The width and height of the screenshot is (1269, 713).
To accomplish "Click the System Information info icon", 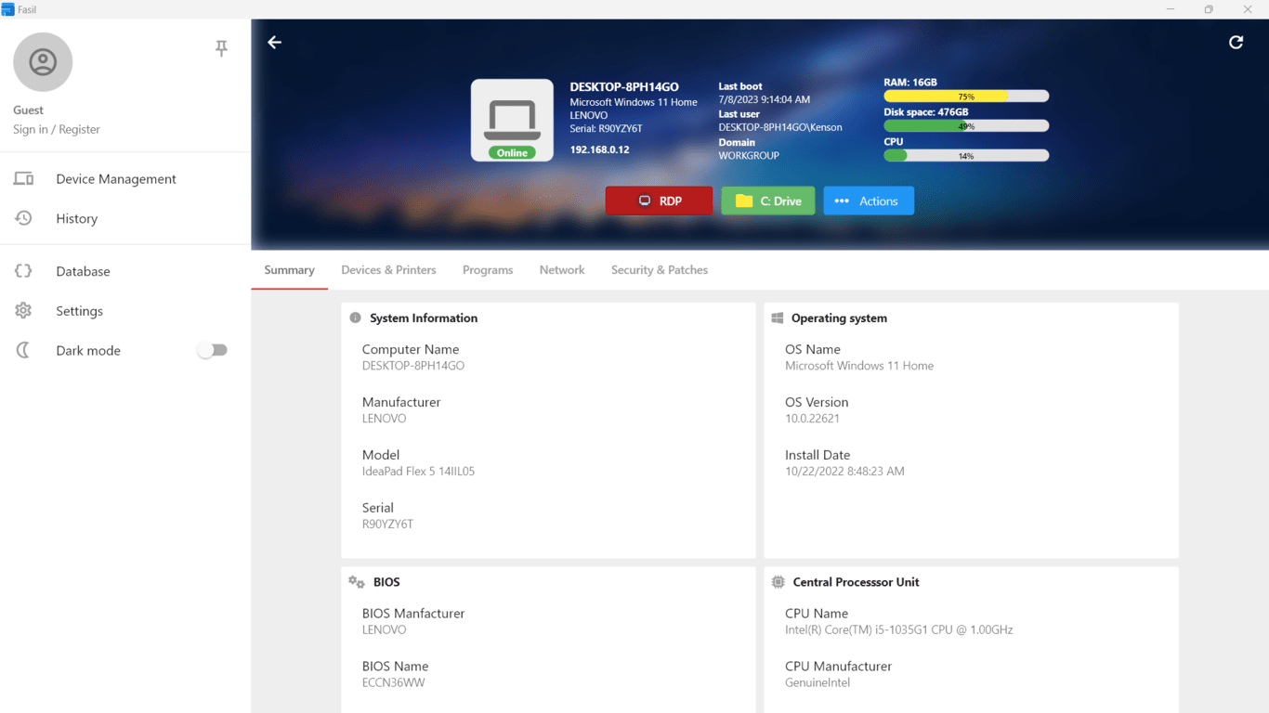I will coord(355,318).
